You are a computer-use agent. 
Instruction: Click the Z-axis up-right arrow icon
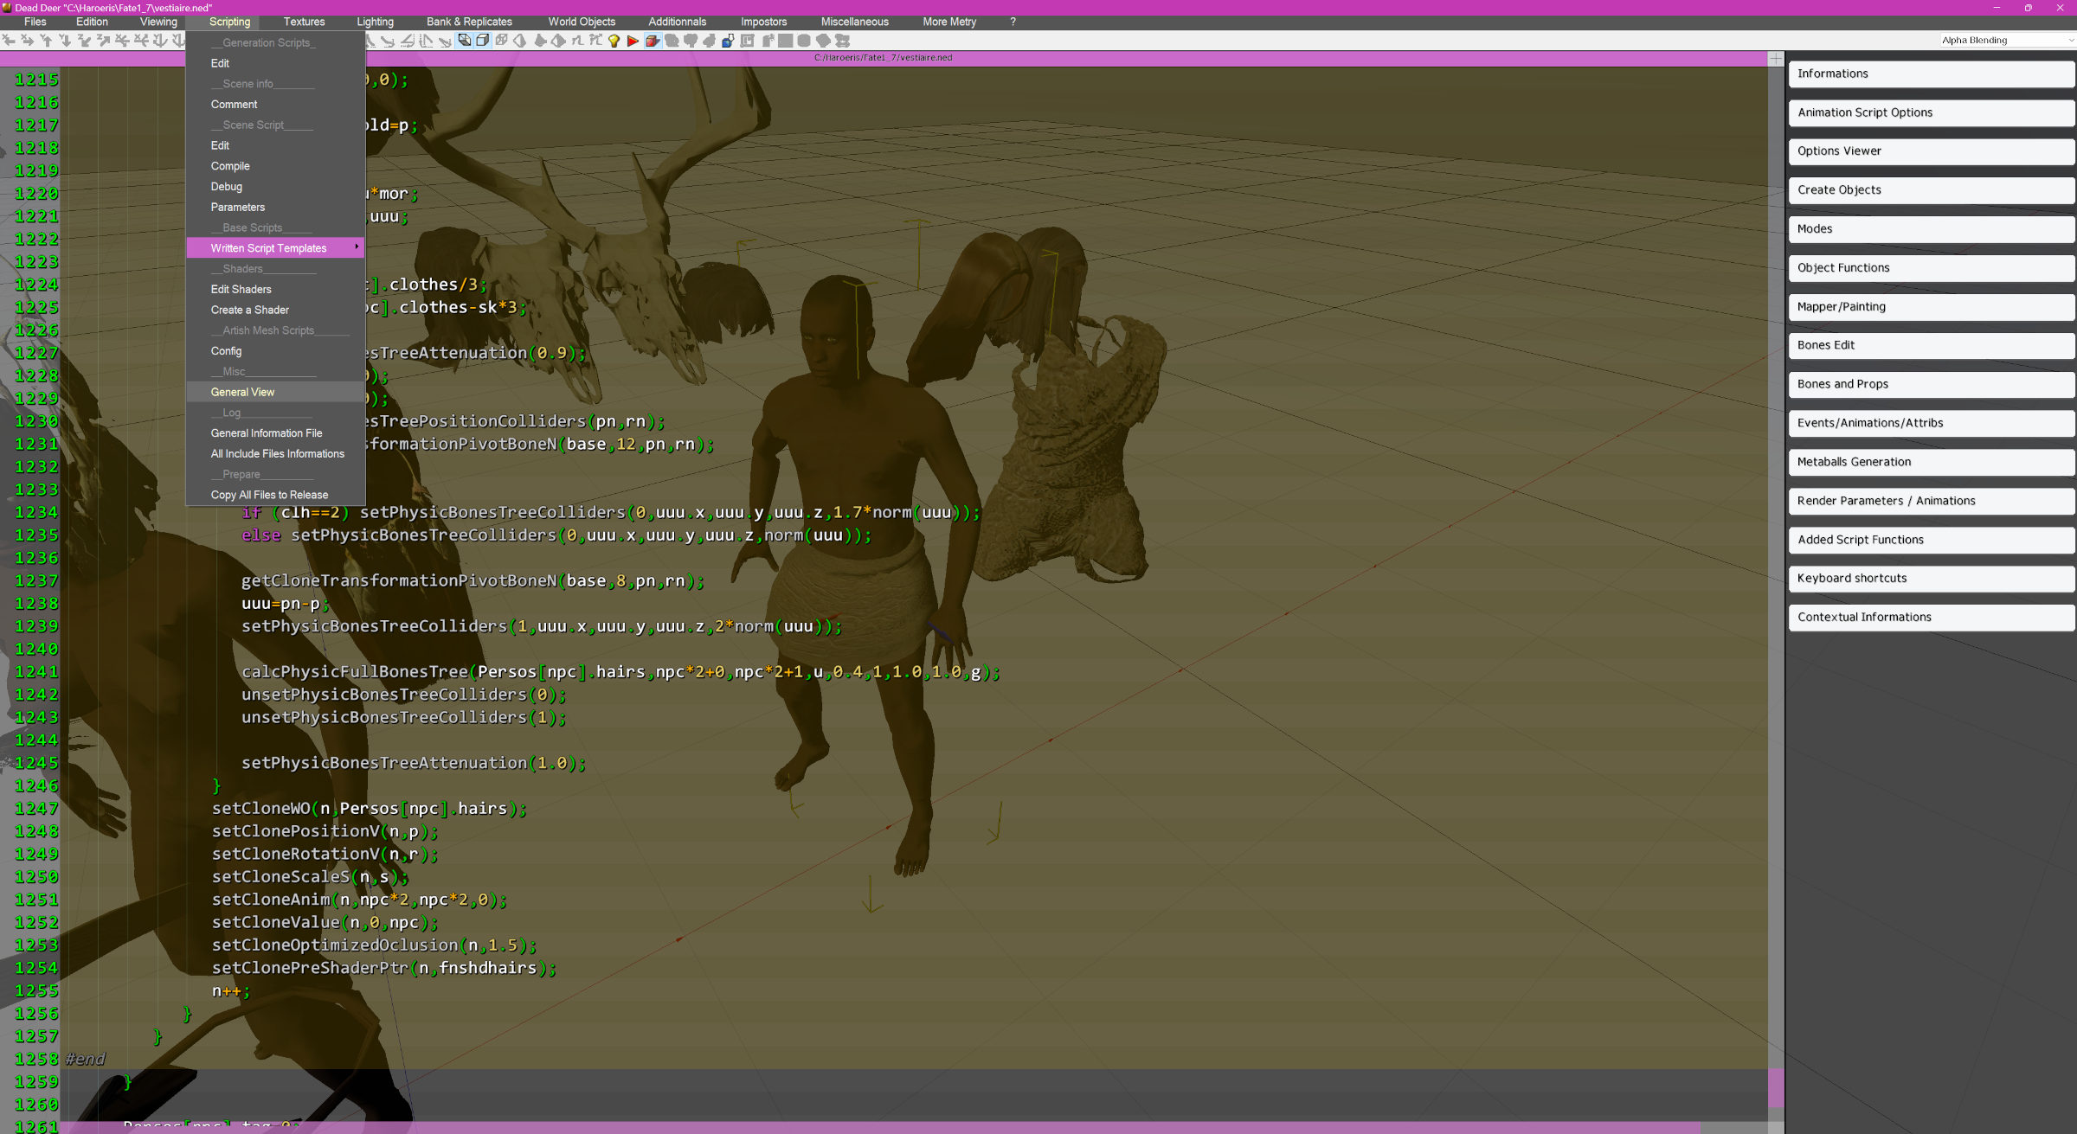click(103, 40)
